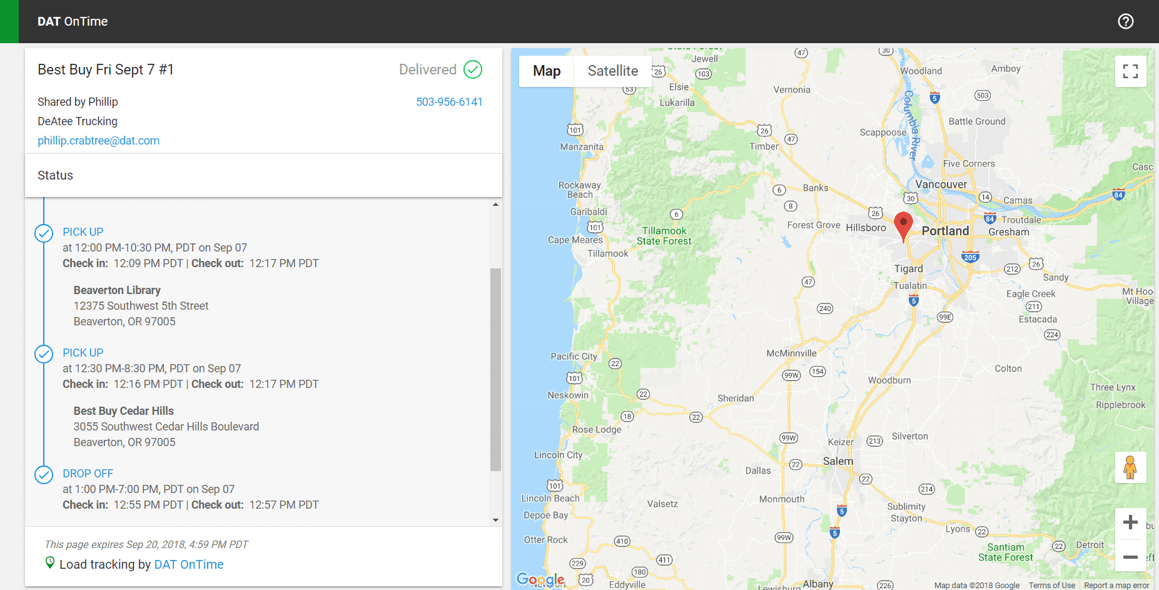Click the status list scrollbar thumb
The width and height of the screenshot is (1159, 590).
click(495, 369)
